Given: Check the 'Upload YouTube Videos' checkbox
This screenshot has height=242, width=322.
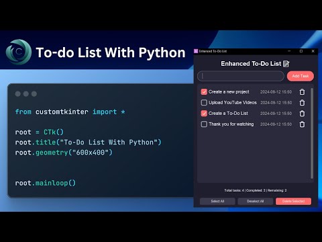Looking at the screenshot, I should click(x=204, y=103).
